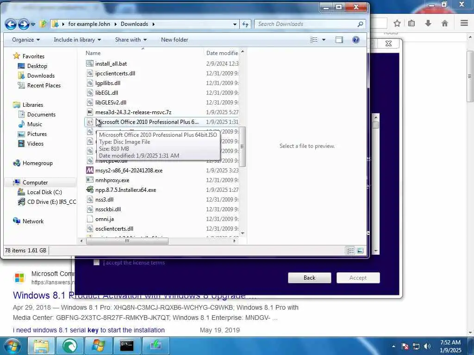474x355 pixels.
Task: Open Command Prompt from taskbar
Action: pyautogui.click(x=127, y=346)
